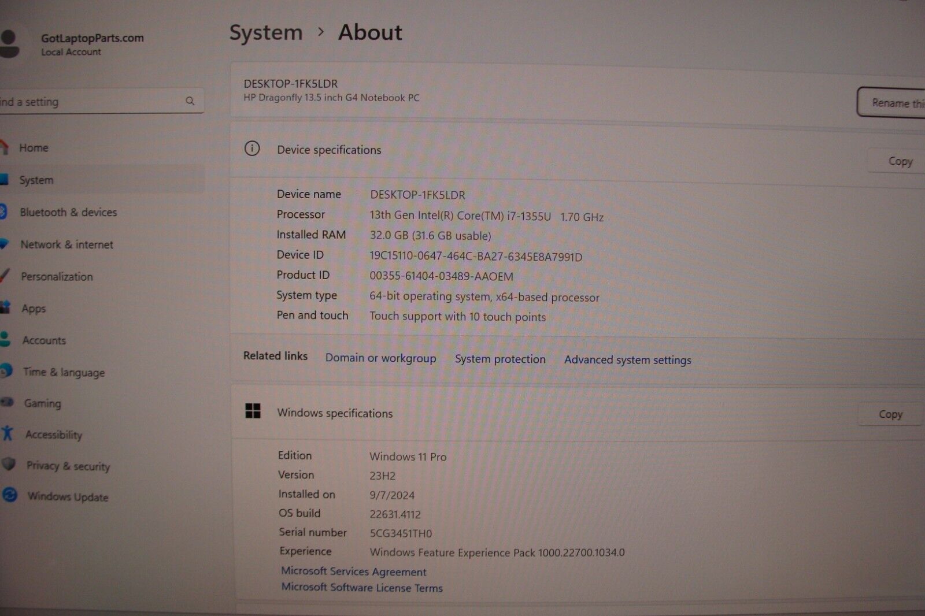Screen dimensions: 925x616
Task: Click the Device specifications info icon
Action: tap(252, 149)
